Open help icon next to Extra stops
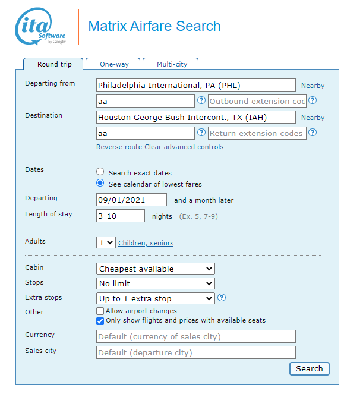 pyautogui.click(x=222, y=298)
